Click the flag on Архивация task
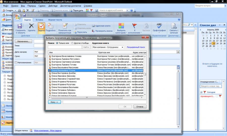227x136 pixels. (220, 96)
